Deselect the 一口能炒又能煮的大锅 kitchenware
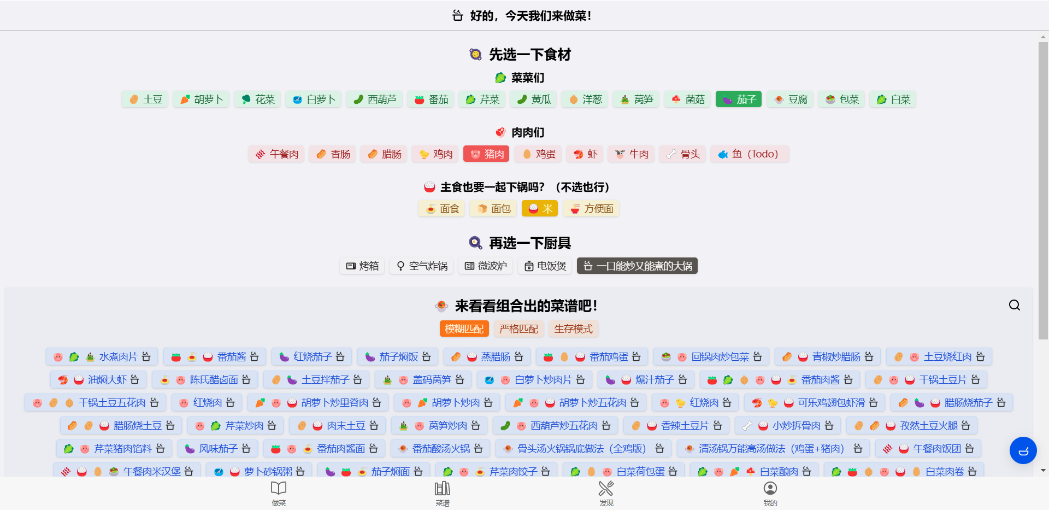 click(637, 266)
